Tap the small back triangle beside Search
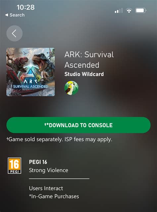 coord(7,15)
